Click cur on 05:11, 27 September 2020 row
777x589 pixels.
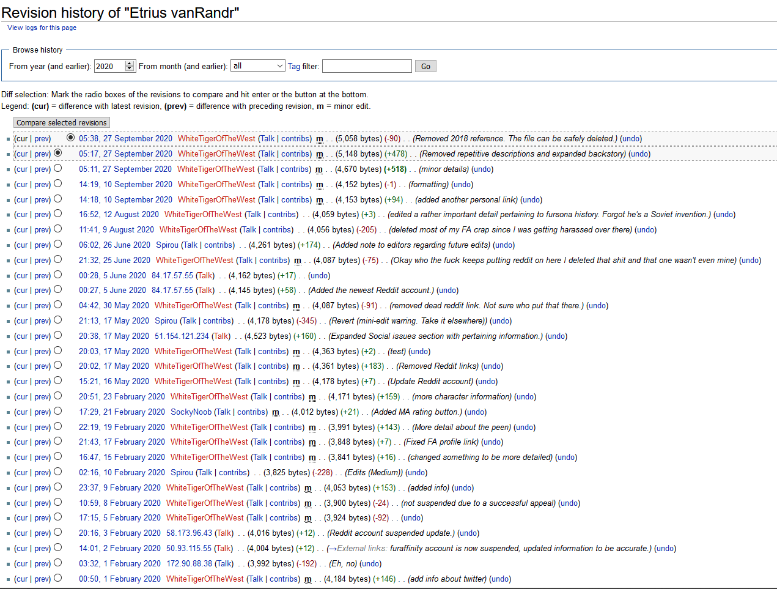[22, 169]
